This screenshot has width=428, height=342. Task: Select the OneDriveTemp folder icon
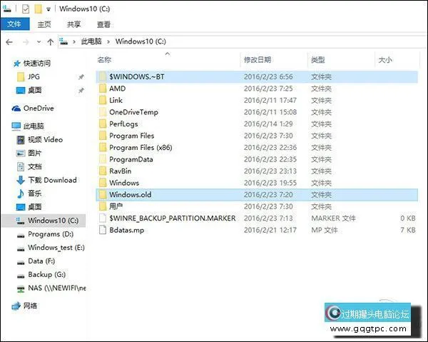(103, 112)
